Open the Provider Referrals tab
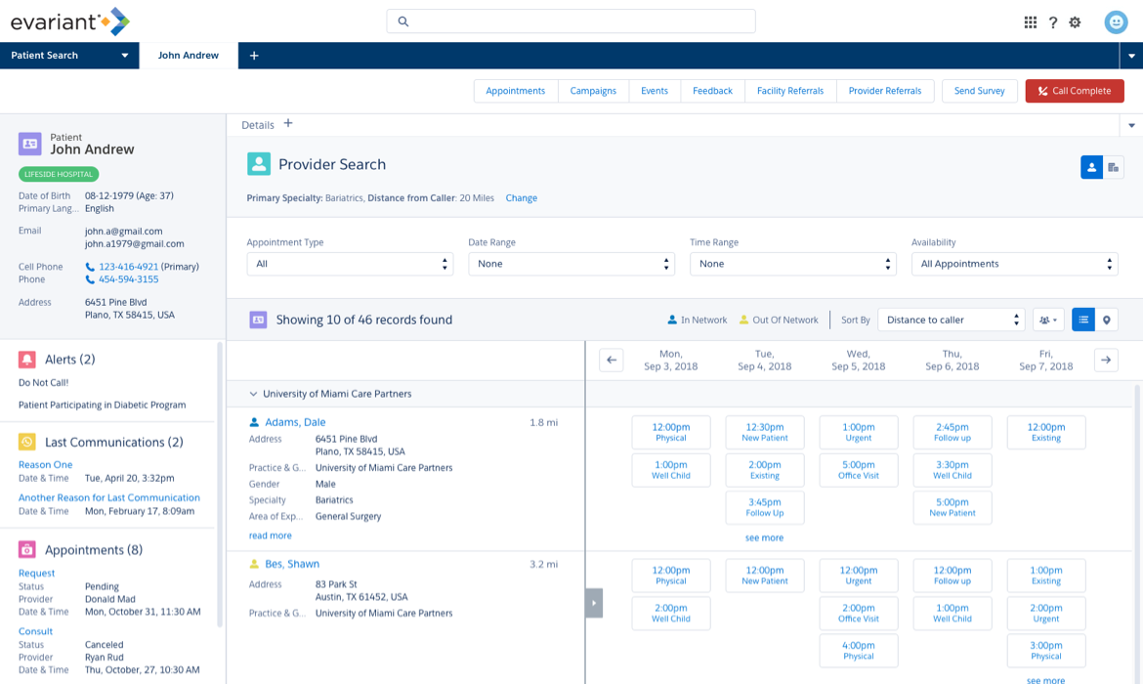Image resolution: width=1143 pixels, height=684 pixels. click(x=884, y=91)
